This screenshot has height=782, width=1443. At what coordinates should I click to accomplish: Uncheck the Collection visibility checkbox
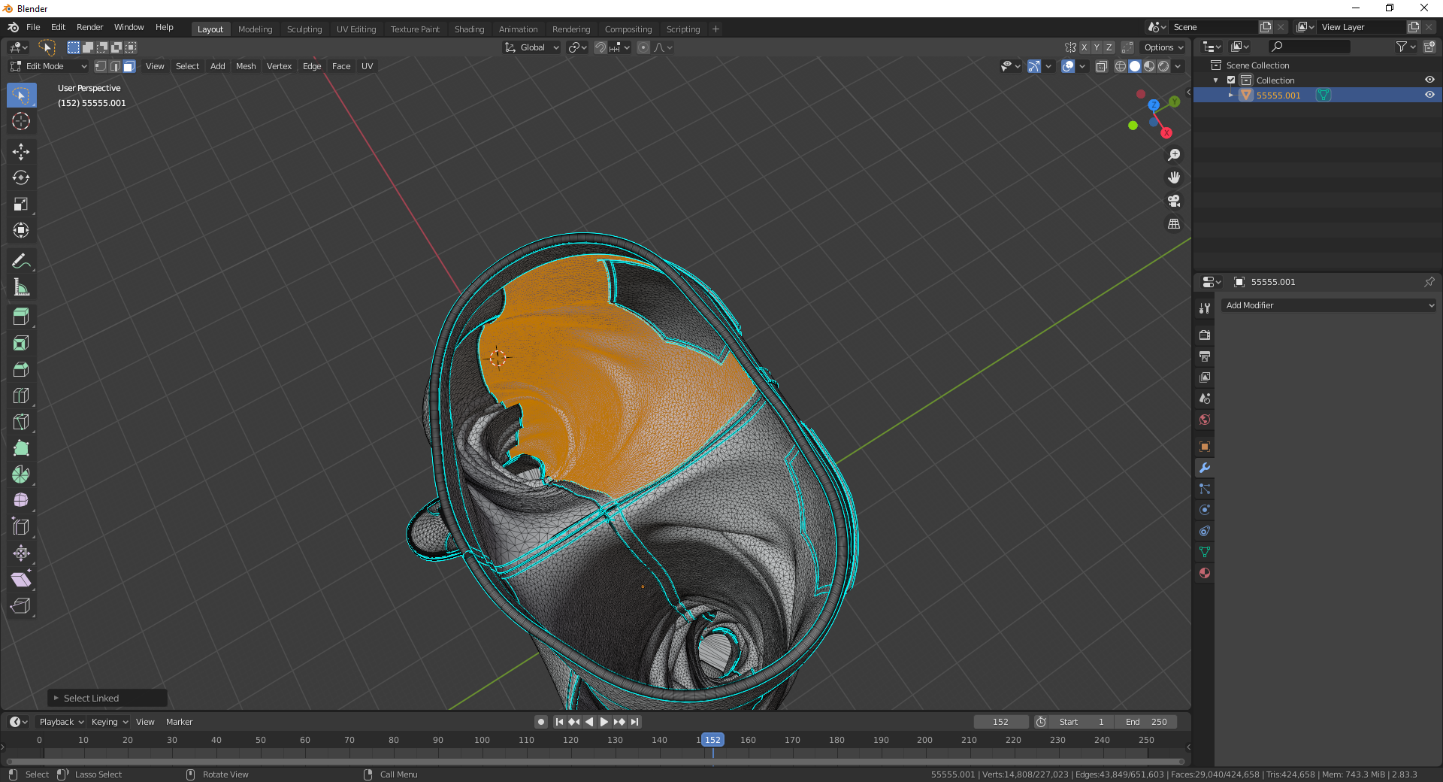(x=1231, y=80)
